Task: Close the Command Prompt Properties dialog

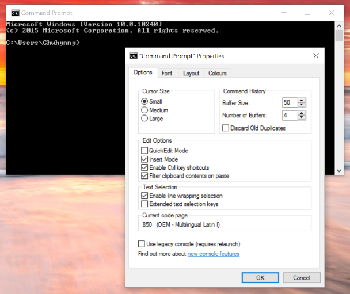Action: [315, 56]
